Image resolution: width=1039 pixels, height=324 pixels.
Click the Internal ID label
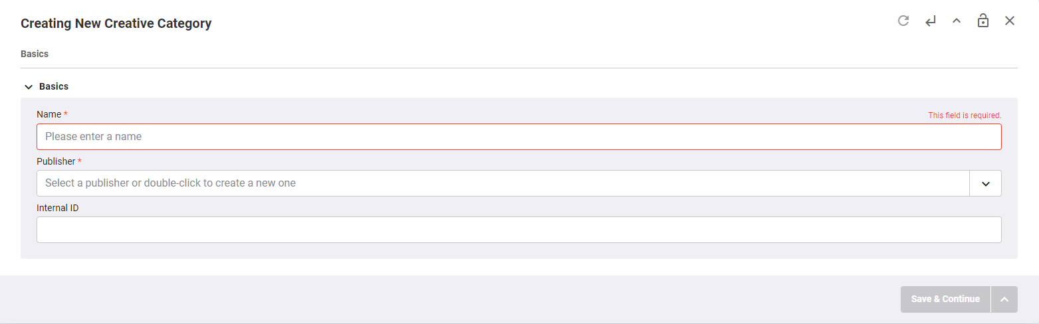[58, 208]
